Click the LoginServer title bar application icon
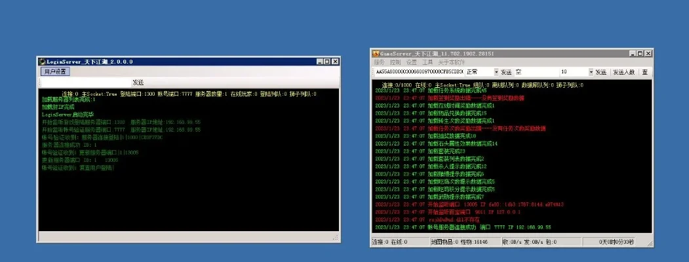This screenshot has width=689, height=262. pos(43,62)
